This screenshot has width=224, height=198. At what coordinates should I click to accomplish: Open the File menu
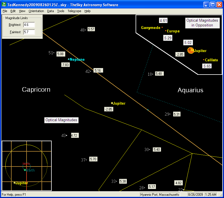click(5, 11)
